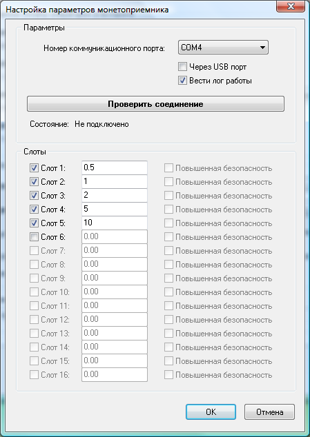
Task: Close the coin acceptor settings dialog window
Action: point(291,6)
